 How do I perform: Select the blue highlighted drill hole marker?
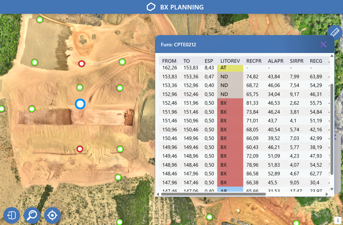80,104
